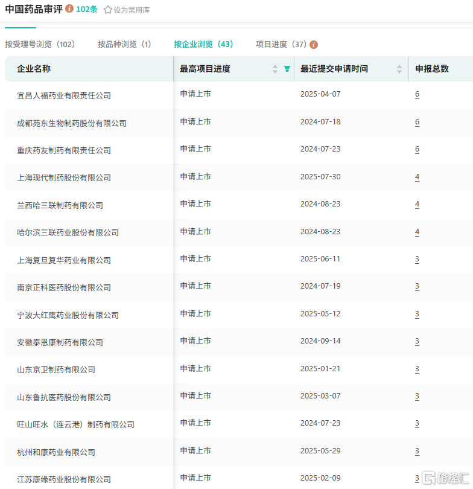Screen dimensions: 473x489
Task: Sort by 最近提交申请时间 using the sort arrows
Action: [399, 69]
